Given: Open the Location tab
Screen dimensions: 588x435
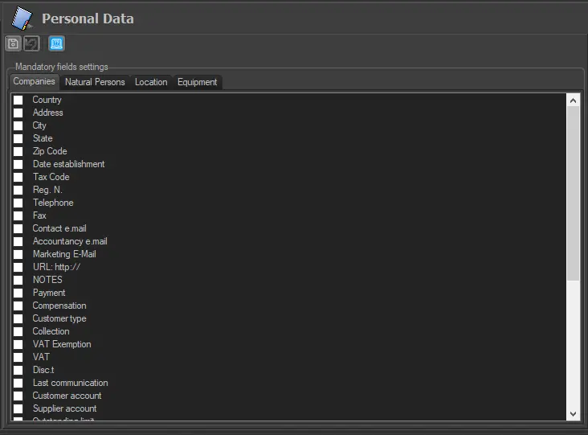Looking at the screenshot, I should click(x=151, y=82).
